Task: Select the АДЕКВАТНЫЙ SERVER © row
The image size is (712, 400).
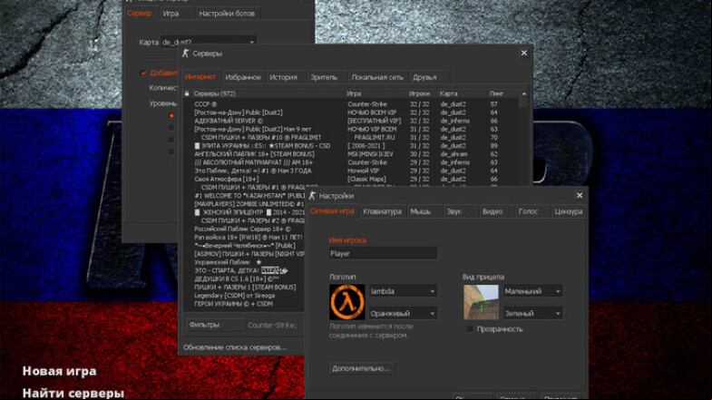Action: coord(350,121)
